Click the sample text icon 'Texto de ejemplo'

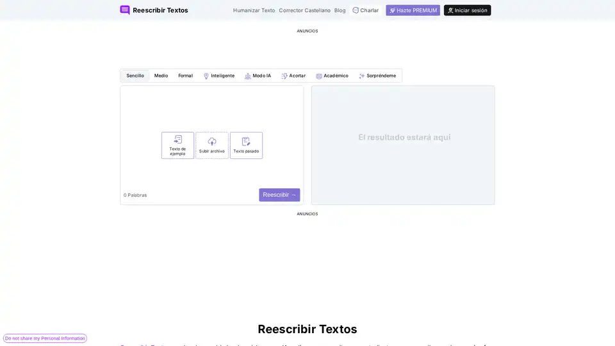click(x=178, y=140)
